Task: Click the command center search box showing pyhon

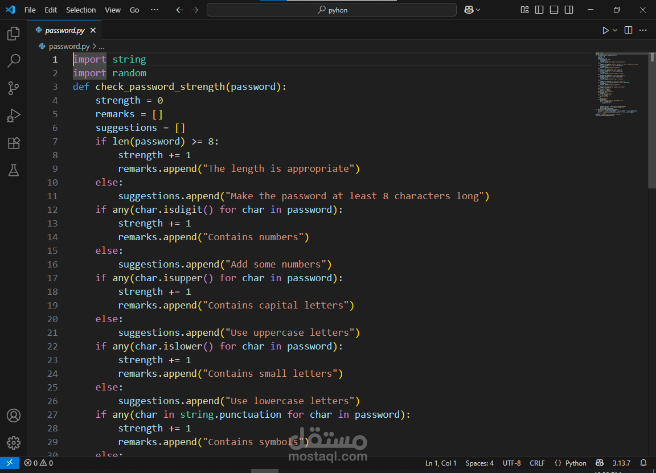Action: 331,10
